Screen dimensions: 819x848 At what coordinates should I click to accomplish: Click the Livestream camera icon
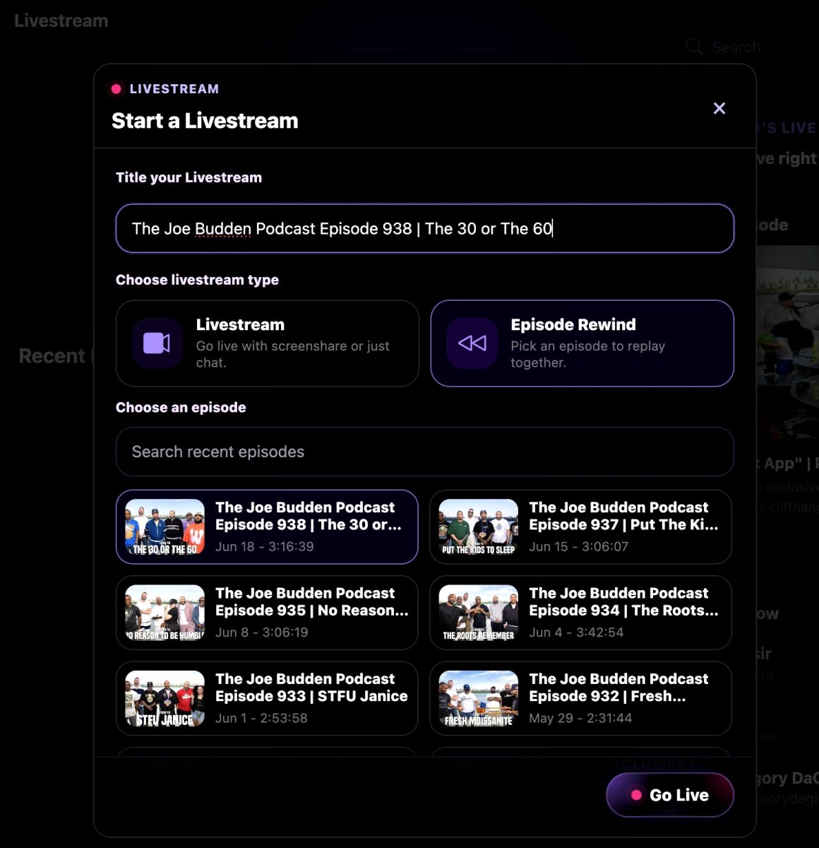click(157, 343)
